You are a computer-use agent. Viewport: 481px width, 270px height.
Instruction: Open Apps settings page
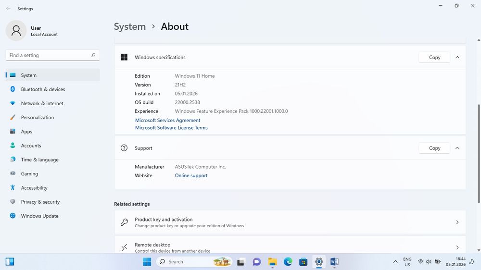[x=53, y=132]
